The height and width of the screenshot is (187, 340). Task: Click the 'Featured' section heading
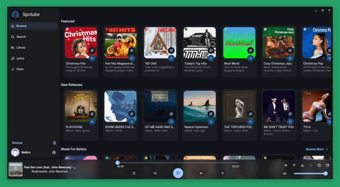coord(68,21)
